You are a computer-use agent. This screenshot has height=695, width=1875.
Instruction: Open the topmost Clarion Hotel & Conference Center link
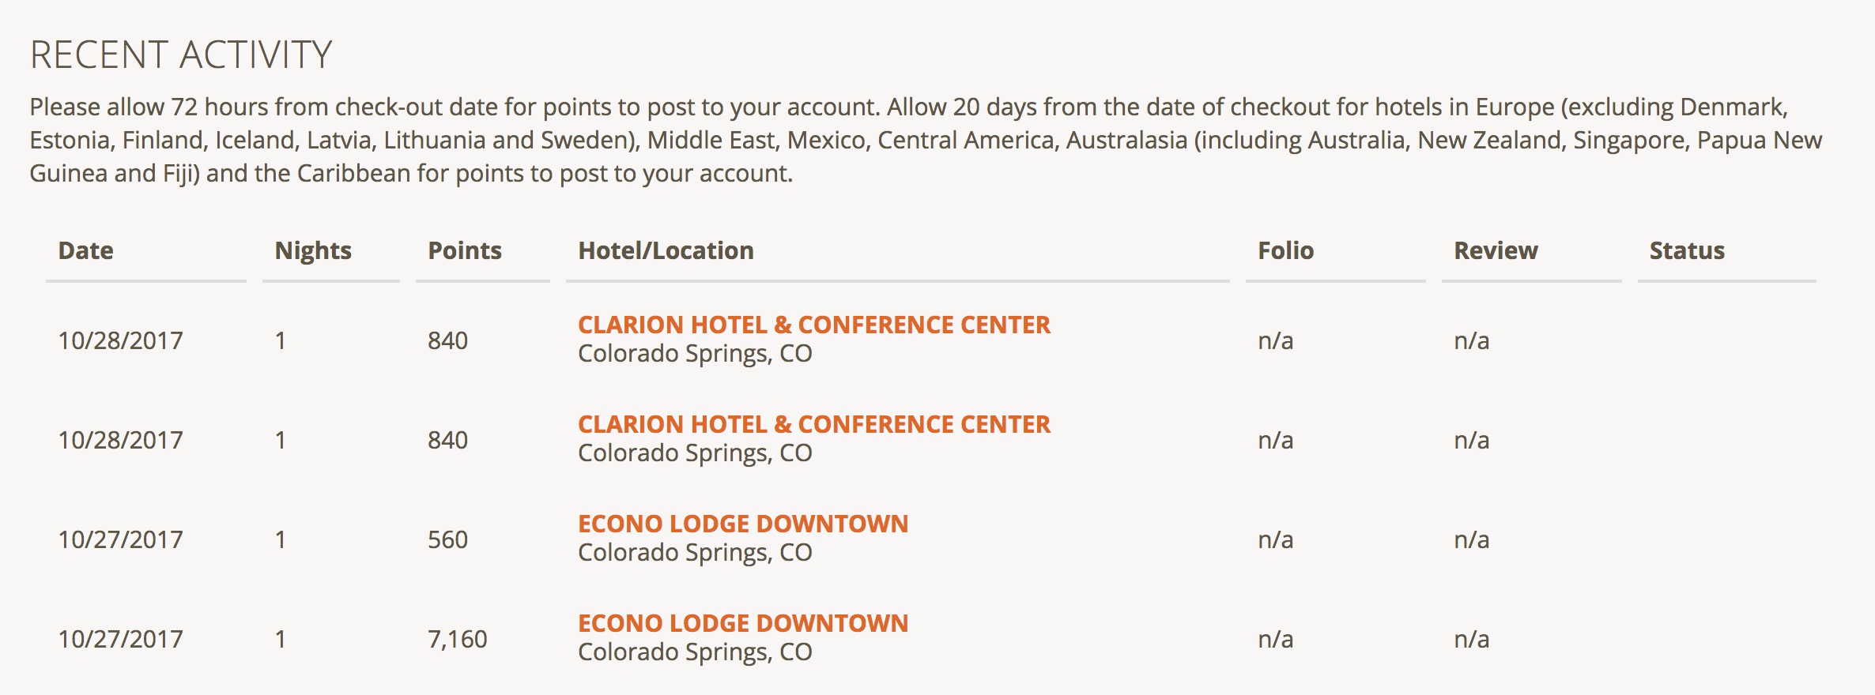[813, 325]
